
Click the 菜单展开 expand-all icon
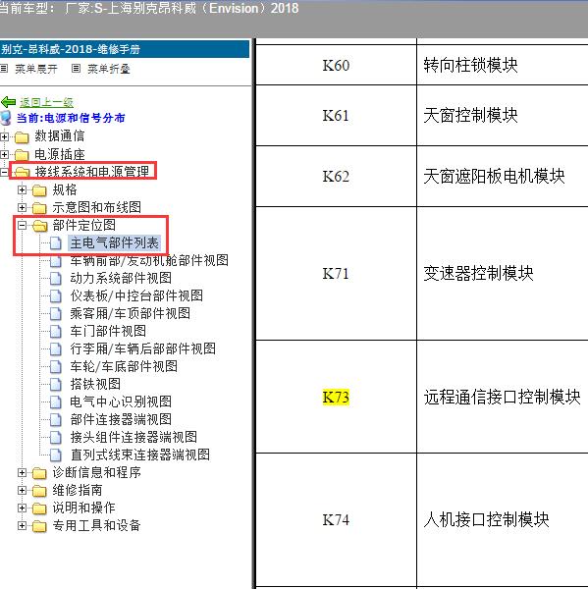coord(4,69)
